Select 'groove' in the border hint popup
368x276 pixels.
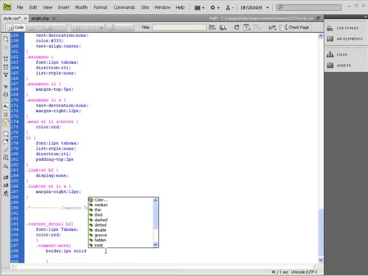[101, 235]
